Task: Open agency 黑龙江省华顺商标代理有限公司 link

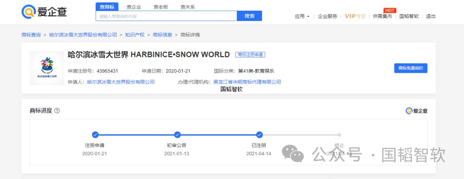Action: [x=247, y=82]
